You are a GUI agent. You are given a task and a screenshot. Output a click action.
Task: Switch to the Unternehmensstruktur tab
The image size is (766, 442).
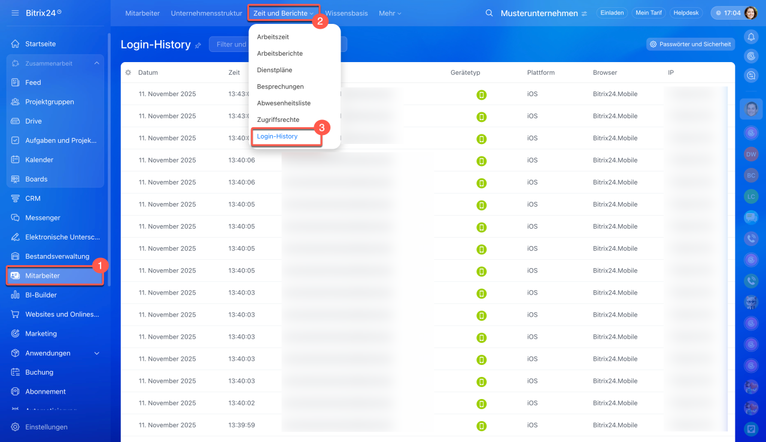(206, 13)
